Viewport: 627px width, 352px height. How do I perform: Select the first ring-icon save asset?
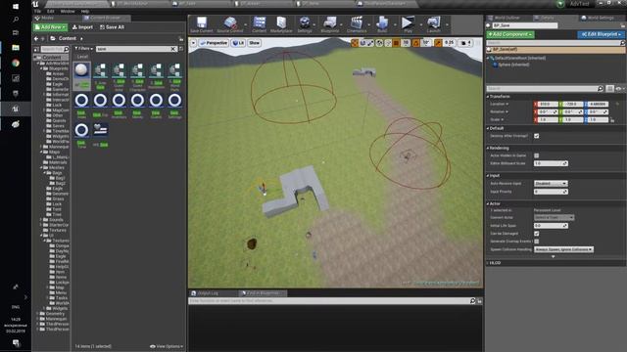(x=81, y=100)
